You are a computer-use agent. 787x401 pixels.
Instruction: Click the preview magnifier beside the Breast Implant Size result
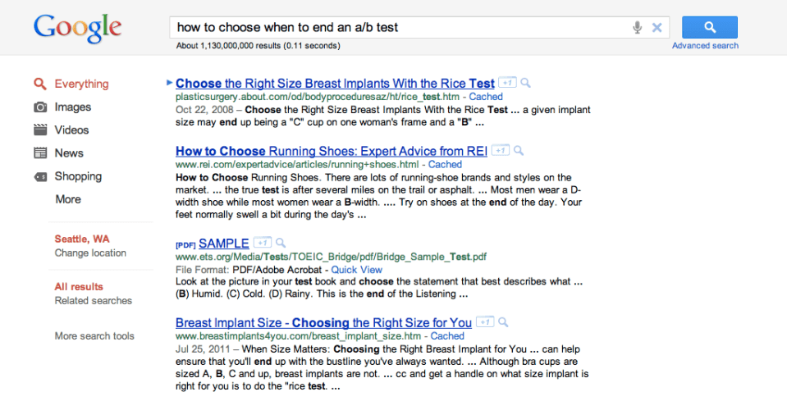tap(503, 322)
